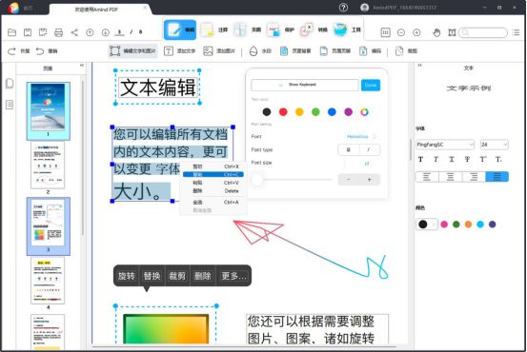This screenshot has width=527, height=352.
Task: Save the document with the save icon
Action: (28, 32)
